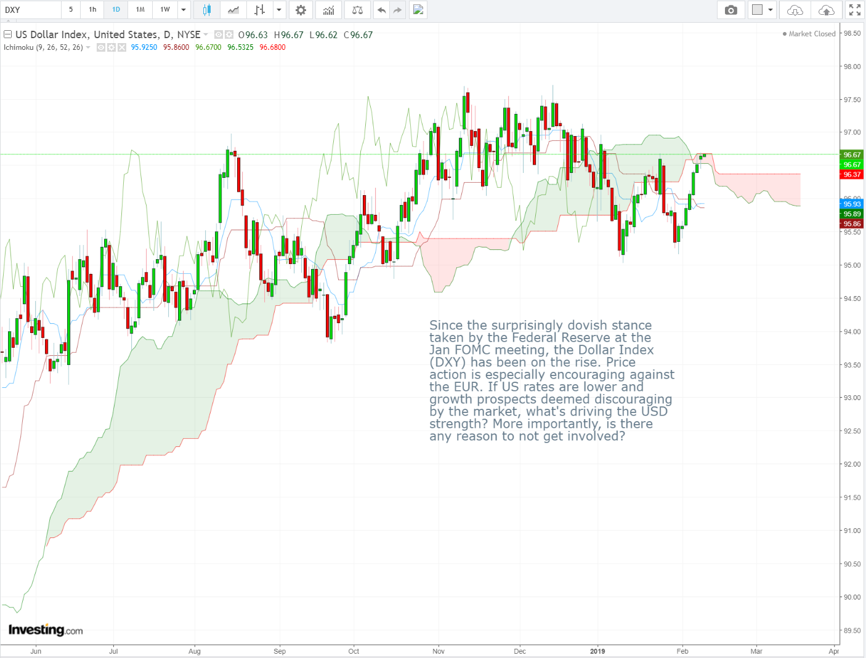Hide the Ichimoku indicator via eye icon
Screen dimensions: 866x658
(101, 47)
